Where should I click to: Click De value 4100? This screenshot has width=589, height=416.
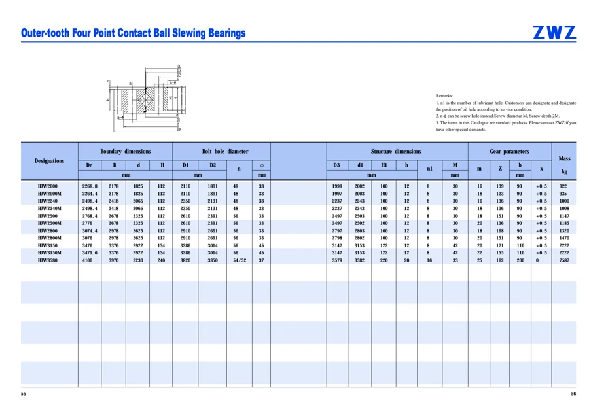(x=87, y=260)
